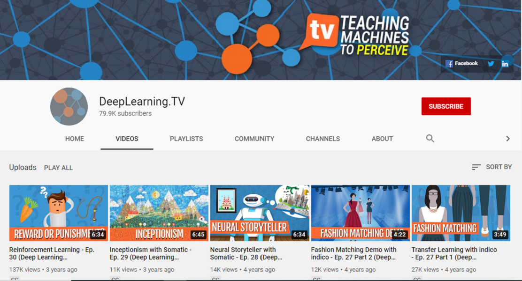Open the Inceptionism with Somatic Ep. 29 title

coord(151,253)
